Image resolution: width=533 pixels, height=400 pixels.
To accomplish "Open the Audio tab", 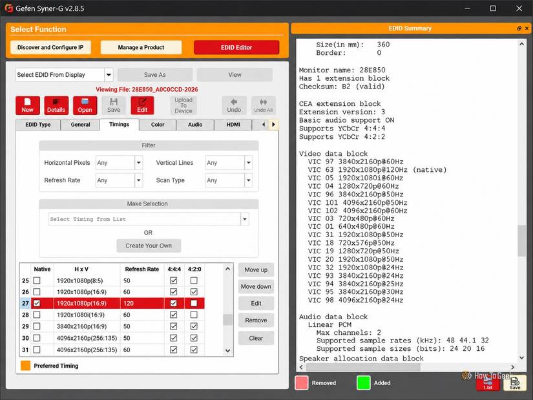I will [x=195, y=125].
